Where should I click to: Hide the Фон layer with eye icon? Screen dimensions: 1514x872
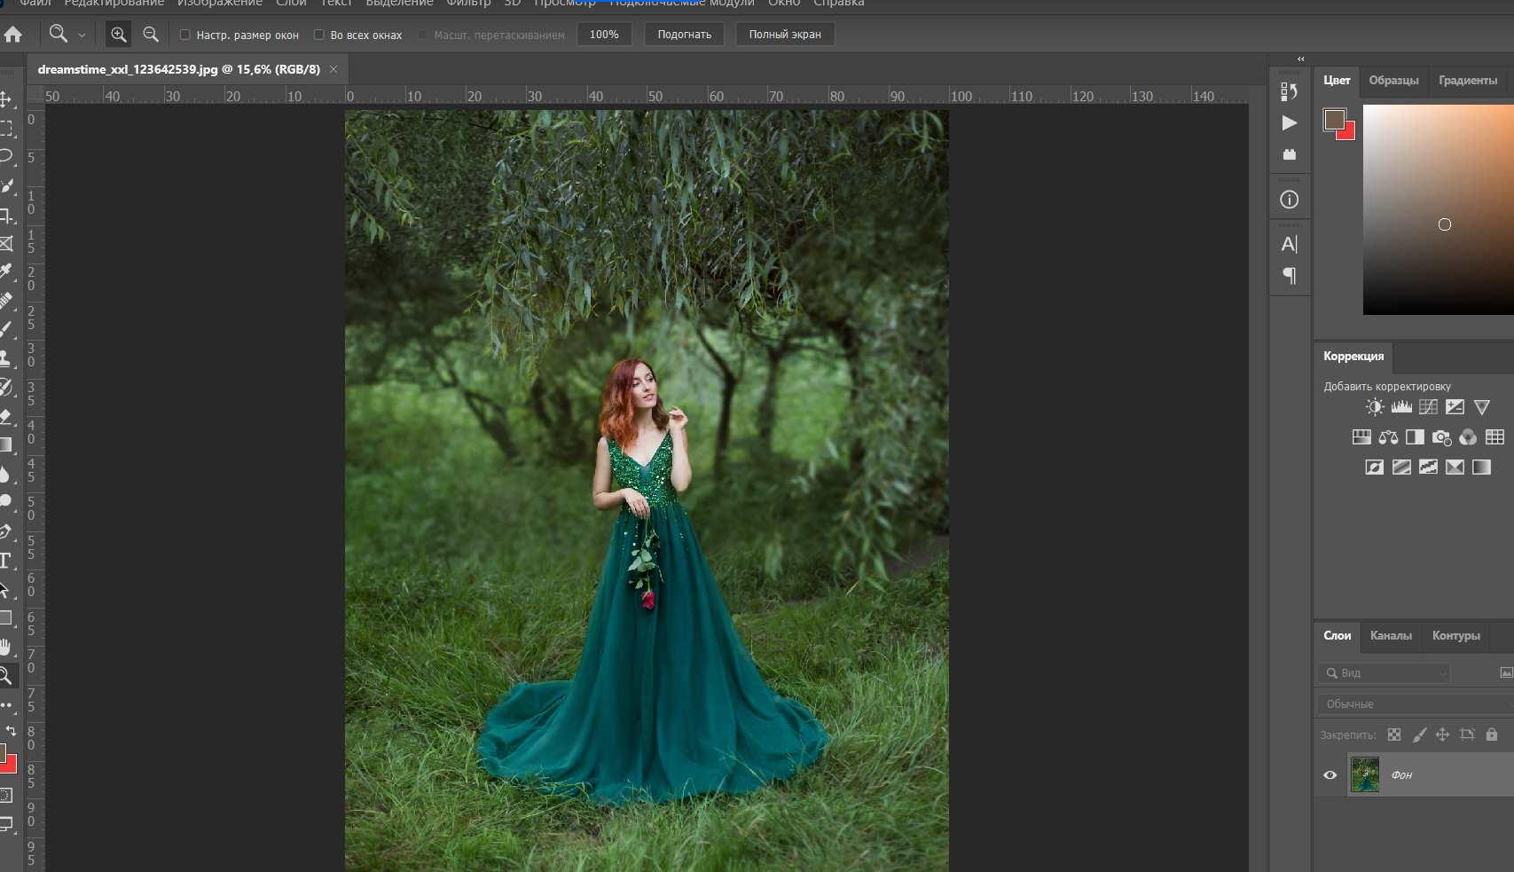1330,774
